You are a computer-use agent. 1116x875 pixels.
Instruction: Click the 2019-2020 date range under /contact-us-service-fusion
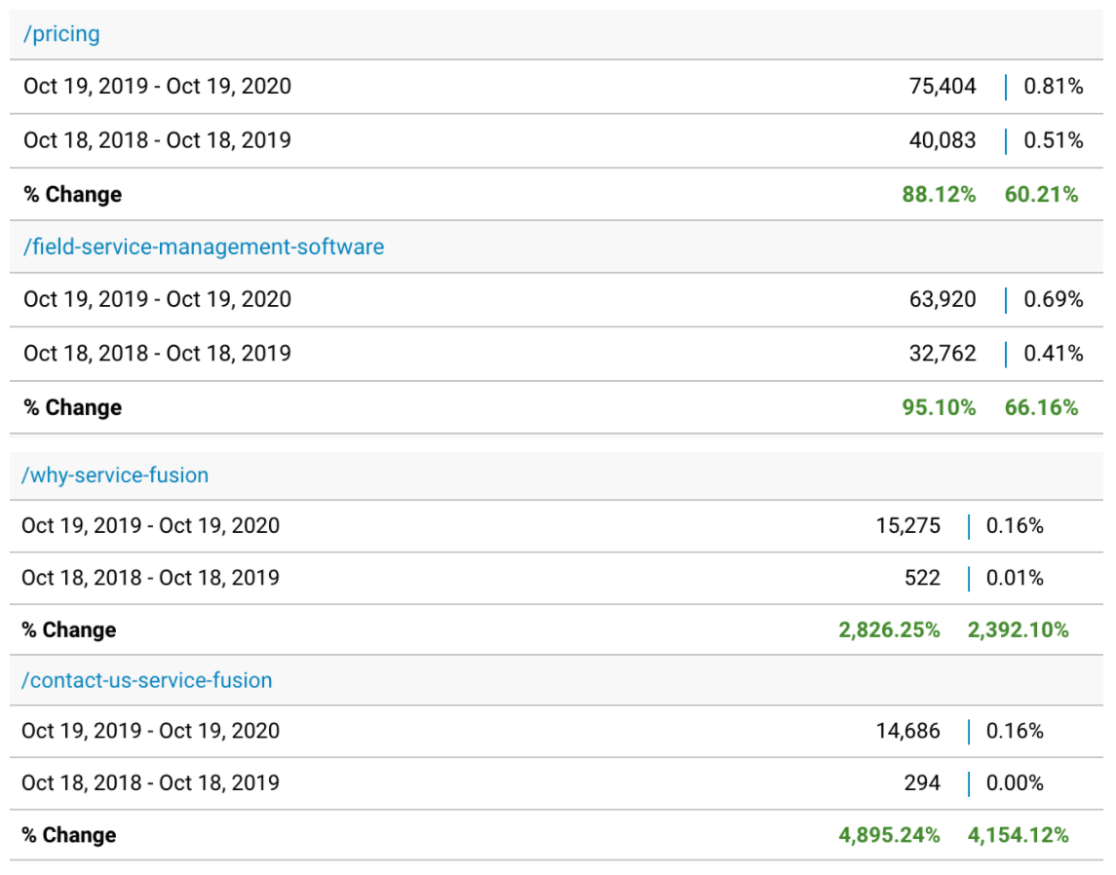[150, 731]
